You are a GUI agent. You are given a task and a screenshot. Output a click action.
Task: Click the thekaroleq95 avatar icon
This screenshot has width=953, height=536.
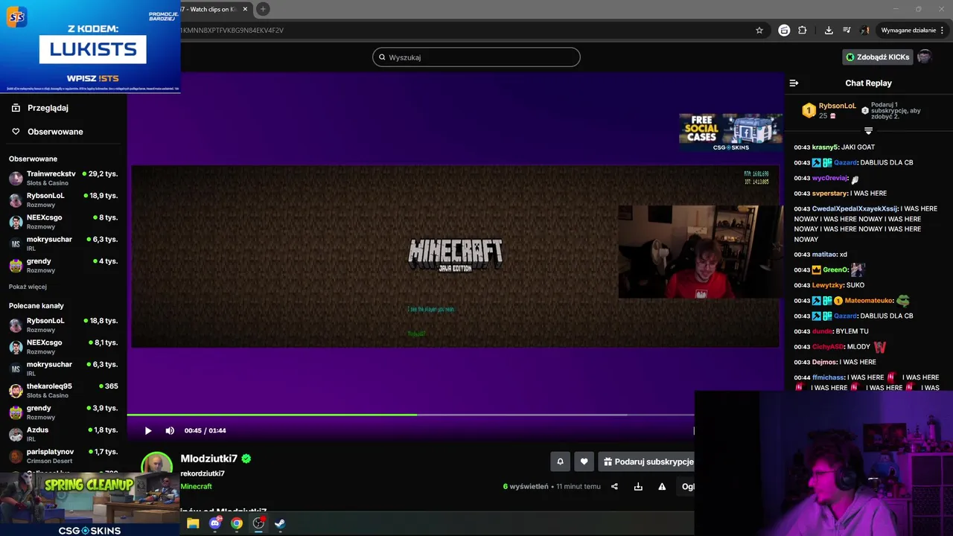(x=16, y=391)
